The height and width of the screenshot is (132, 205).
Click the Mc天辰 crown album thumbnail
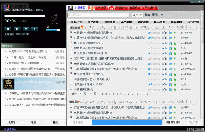tap(9, 84)
